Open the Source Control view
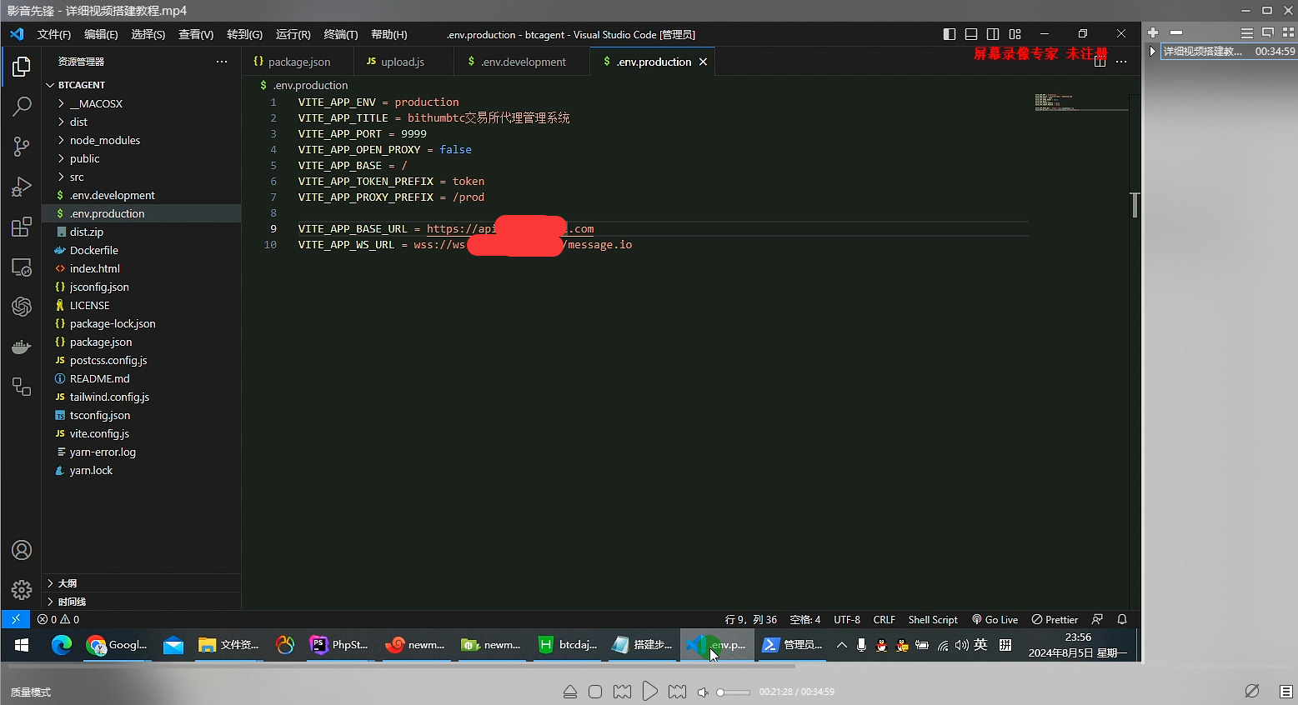 coord(22,147)
